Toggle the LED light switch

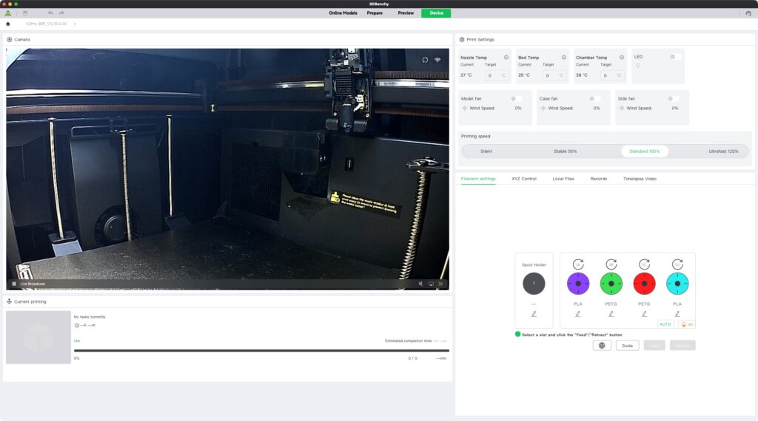point(674,57)
